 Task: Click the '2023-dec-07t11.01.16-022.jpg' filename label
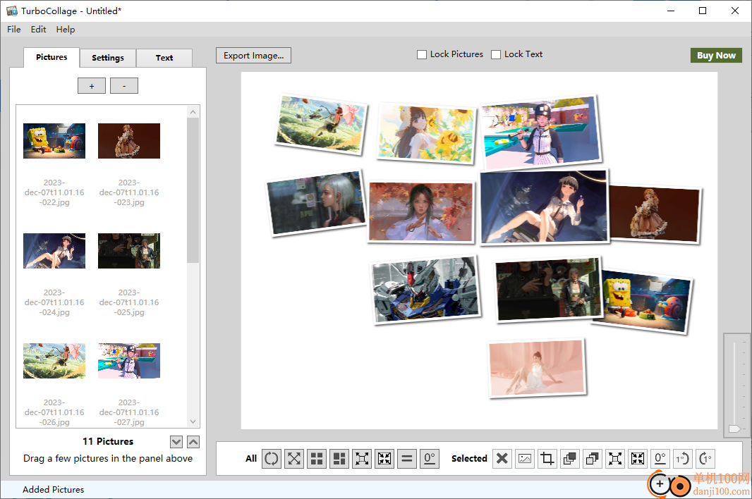coord(54,192)
